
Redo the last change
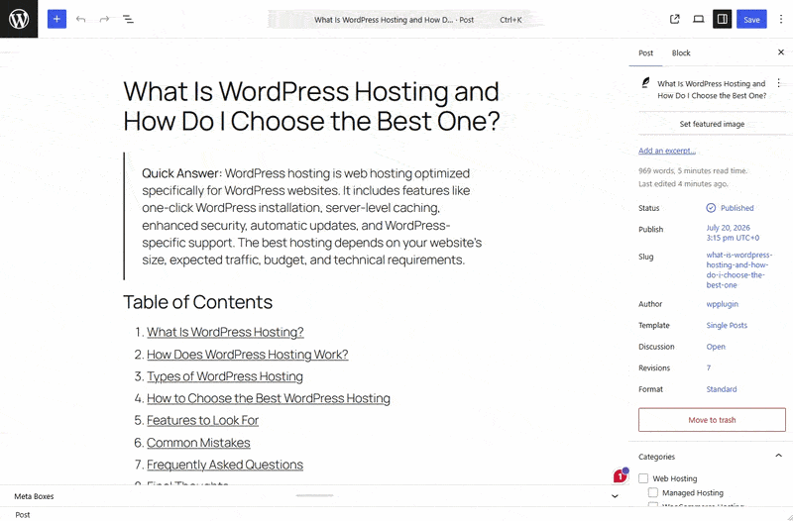click(104, 19)
